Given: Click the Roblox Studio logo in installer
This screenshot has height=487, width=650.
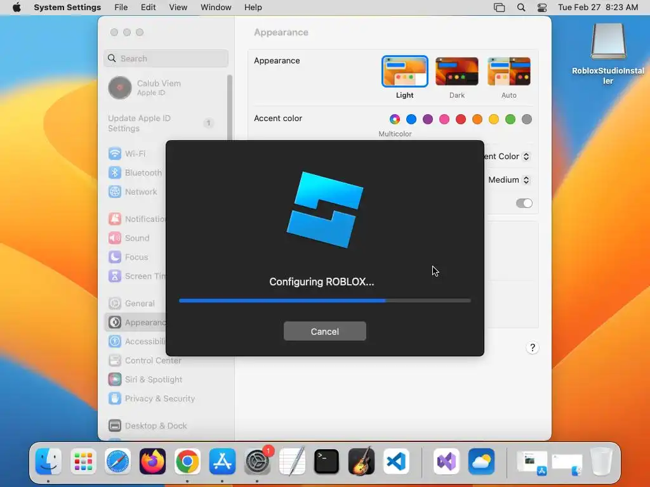Looking at the screenshot, I should click(324, 209).
